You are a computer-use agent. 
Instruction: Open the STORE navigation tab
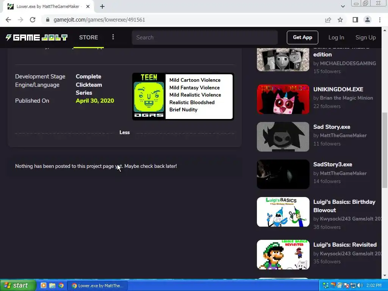[x=89, y=38]
